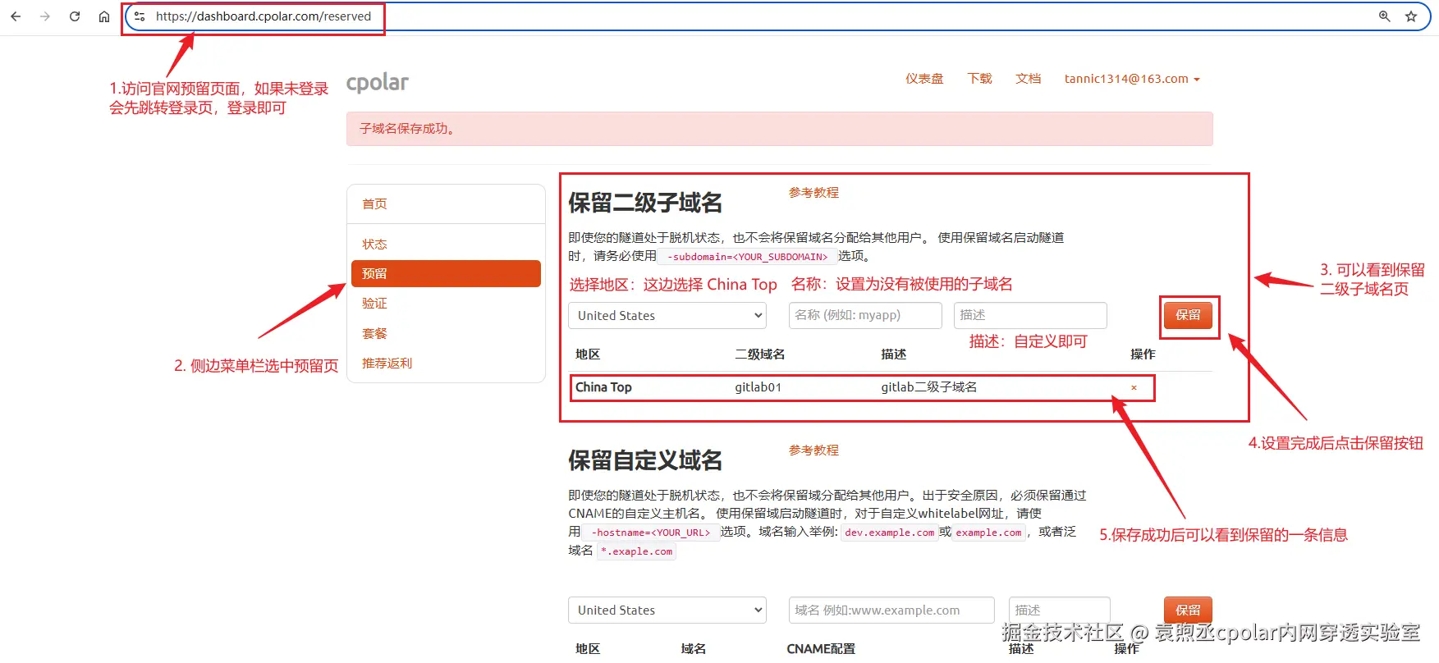Open the 仪表盘 dashboard link
The width and height of the screenshot is (1439, 663).
tap(924, 79)
